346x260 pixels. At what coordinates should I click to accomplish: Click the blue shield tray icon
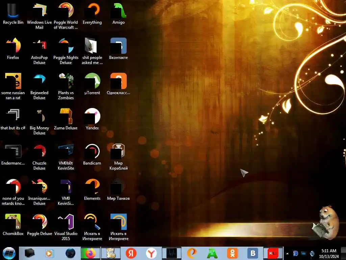(x=295, y=254)
